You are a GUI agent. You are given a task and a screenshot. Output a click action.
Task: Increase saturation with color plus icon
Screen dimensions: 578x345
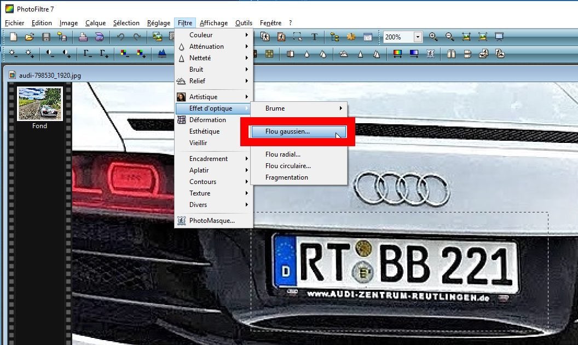click(x=141, y=54)
